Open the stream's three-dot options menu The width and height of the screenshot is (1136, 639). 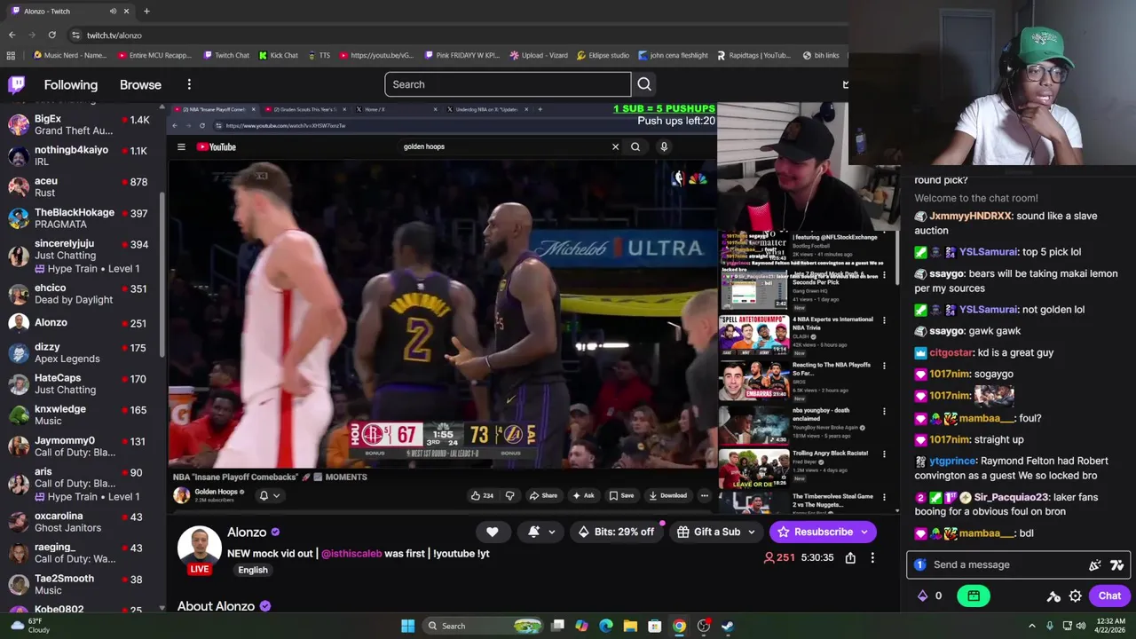tap(872, 557)
